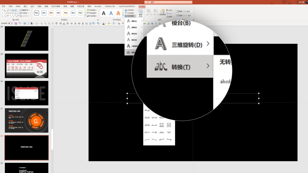Screen dimensions: 308x173
Task: Click the Save icon in quick access toolbar
Action: point(16,23)
